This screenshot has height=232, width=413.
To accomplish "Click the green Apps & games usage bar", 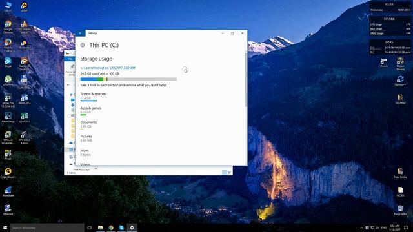I will pos(83,115).
